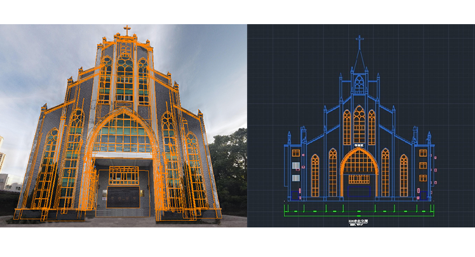Select the rightmost tall arched window in CAD drawing
Viewport: 475px width, 257px height.
(x=403, y=175)
